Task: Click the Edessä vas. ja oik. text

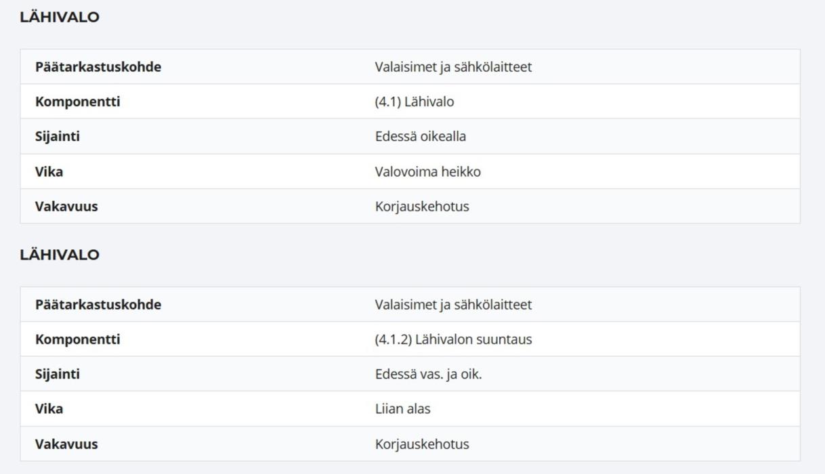Action: coord(428,374)
